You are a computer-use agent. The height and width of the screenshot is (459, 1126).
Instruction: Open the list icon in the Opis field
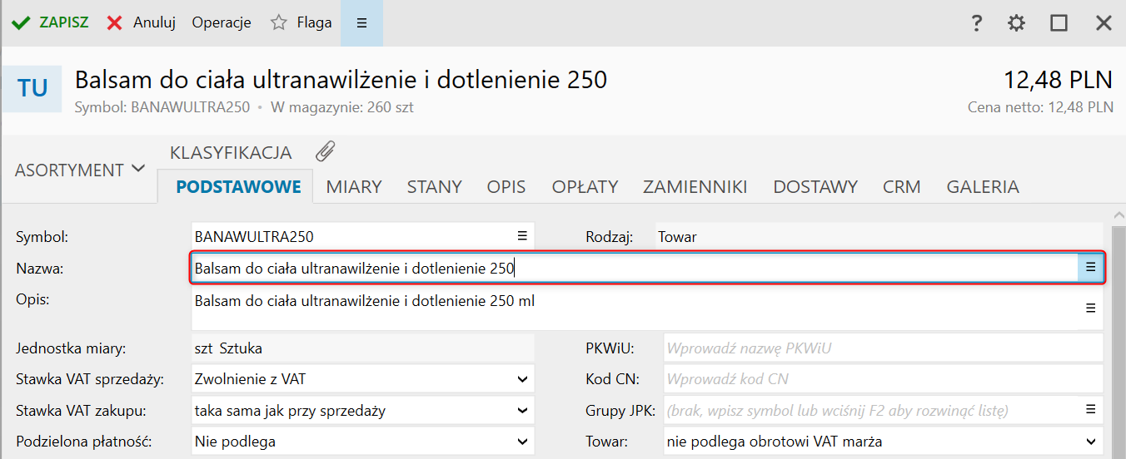point(1090,308)
